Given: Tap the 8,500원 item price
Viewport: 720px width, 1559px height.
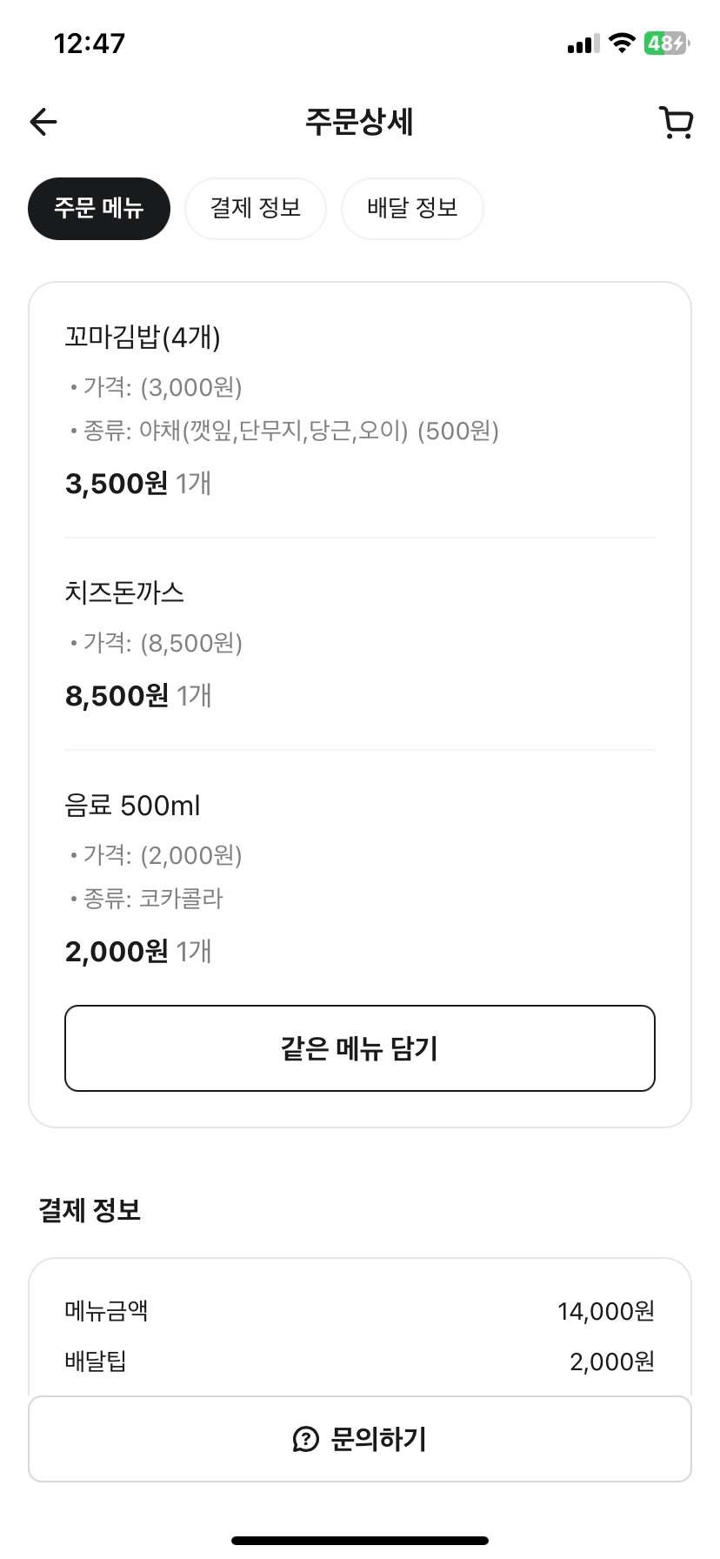Looking at the screenshot, I should coord(117,696).
